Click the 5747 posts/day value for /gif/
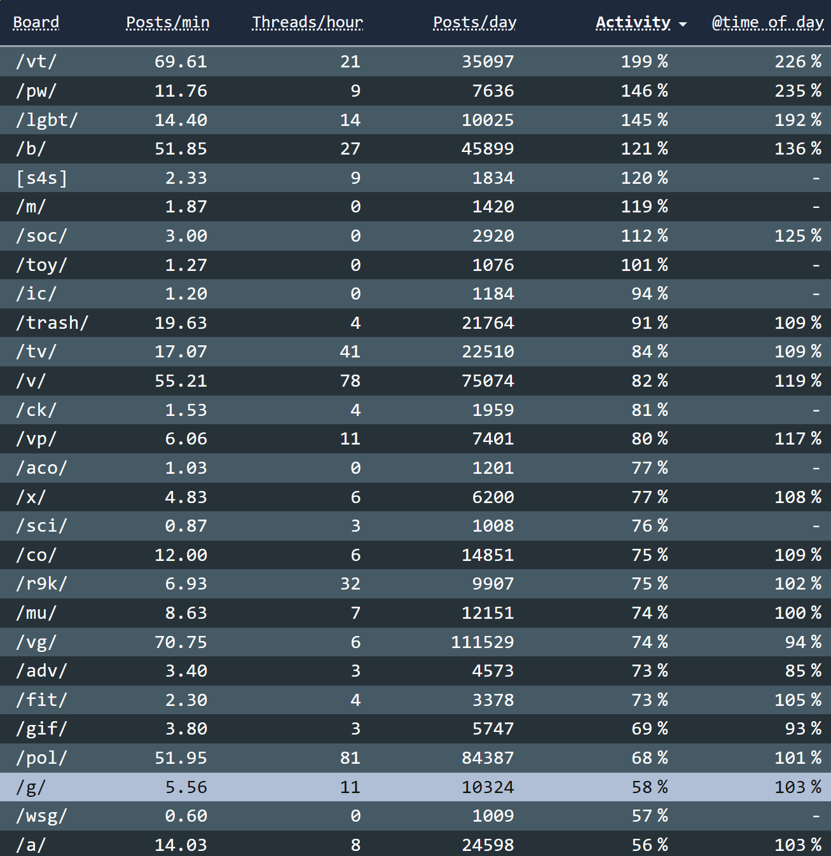Viewport: 831px width, 856px height. pyautogui.click(x=493, y=729)
